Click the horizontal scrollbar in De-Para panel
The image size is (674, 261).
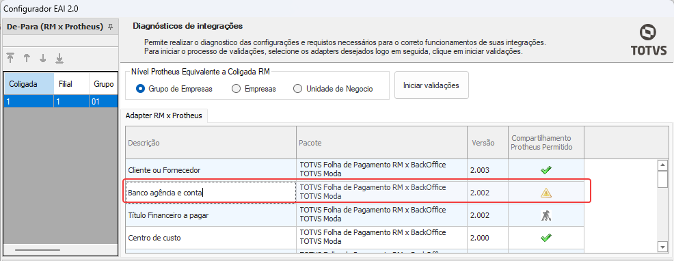coord(38,250)
